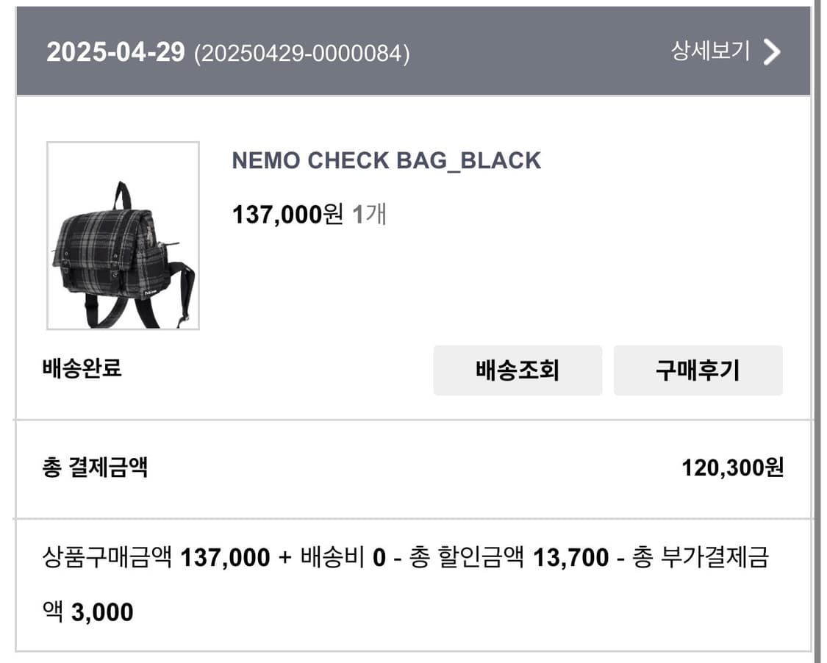Click the gray order header bar
Image resolution: width=827 pixels, height=663 pixels.
pyautogui.click(x=413, y=51)
